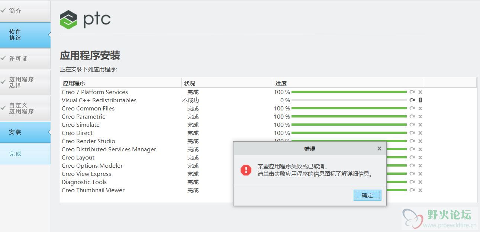Click retry icon for Creo Options Modeler
The height and width of the screenshot is (232, 480).
pos(412,165)
